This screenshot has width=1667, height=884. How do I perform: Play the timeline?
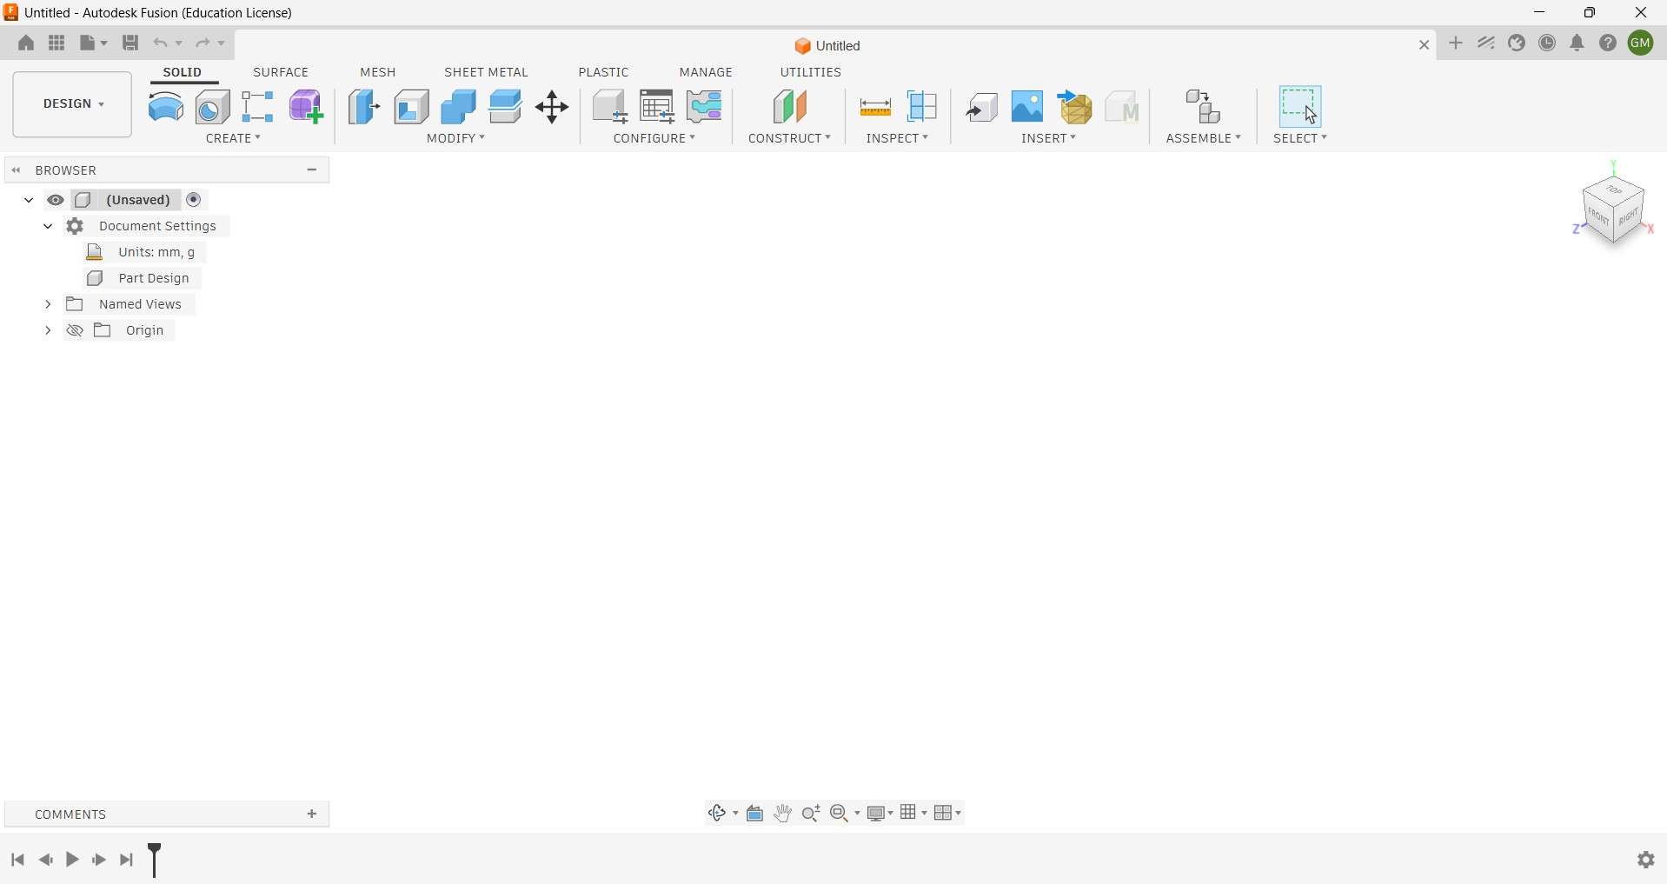(x=73, y=861)
